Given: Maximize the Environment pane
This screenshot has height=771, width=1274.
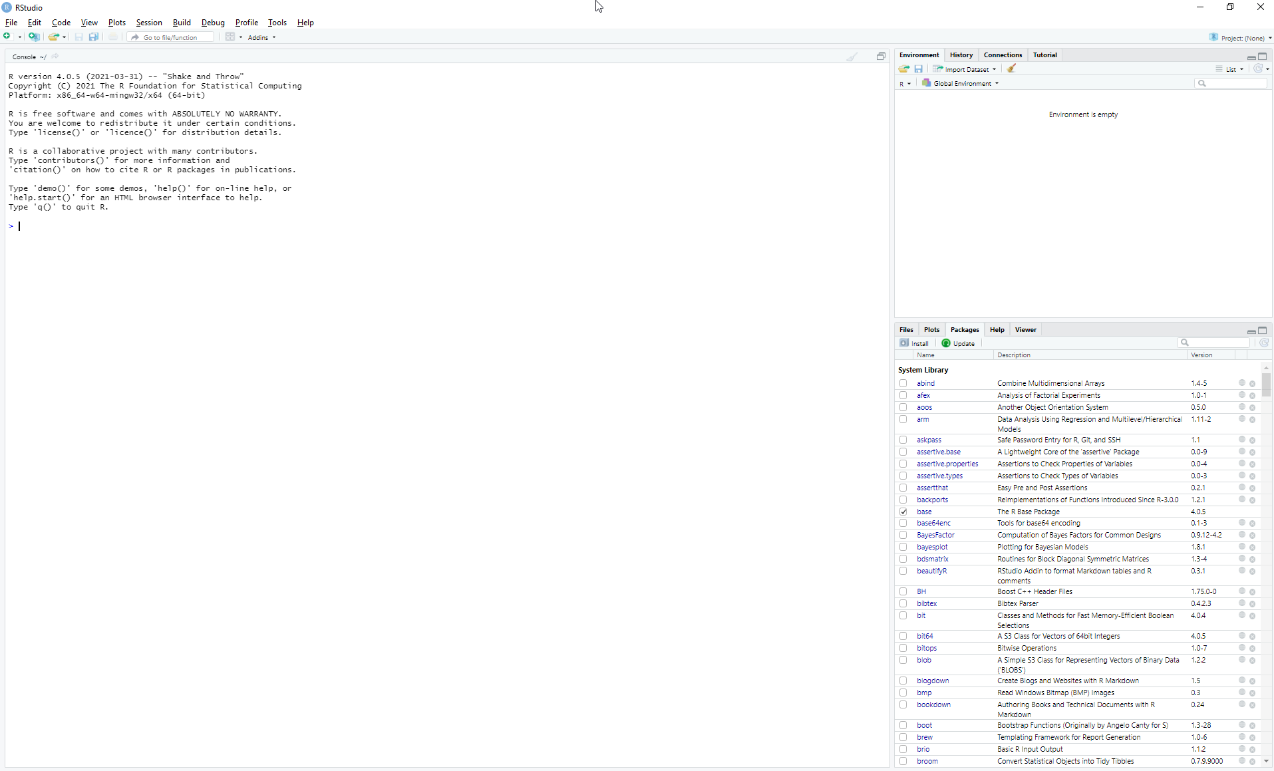Looking at the screenshot, I should pos(1263,56).
